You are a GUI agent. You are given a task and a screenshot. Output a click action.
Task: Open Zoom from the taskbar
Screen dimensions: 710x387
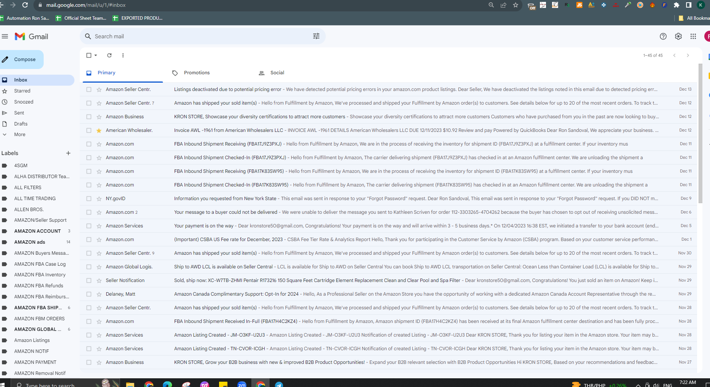(242, 384)
